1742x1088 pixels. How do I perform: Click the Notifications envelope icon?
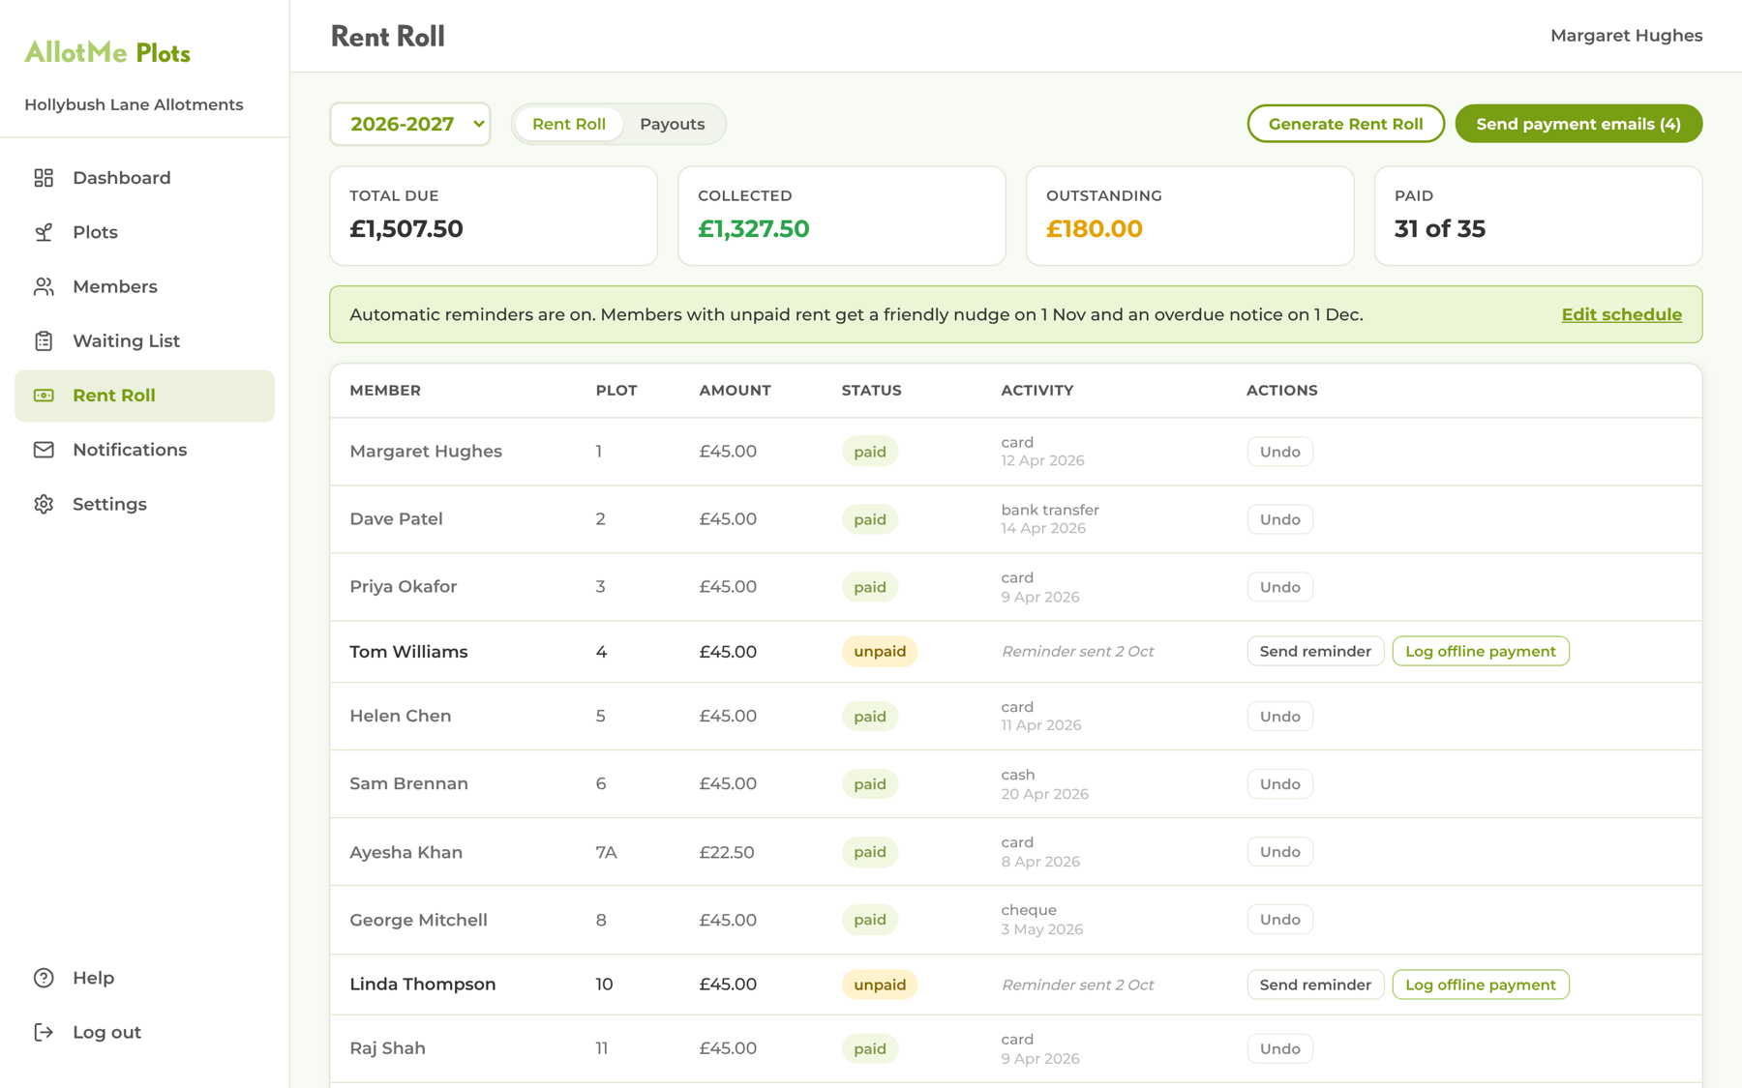click(44, 450)
